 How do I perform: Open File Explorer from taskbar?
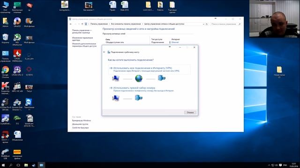(x=26, y=165)
